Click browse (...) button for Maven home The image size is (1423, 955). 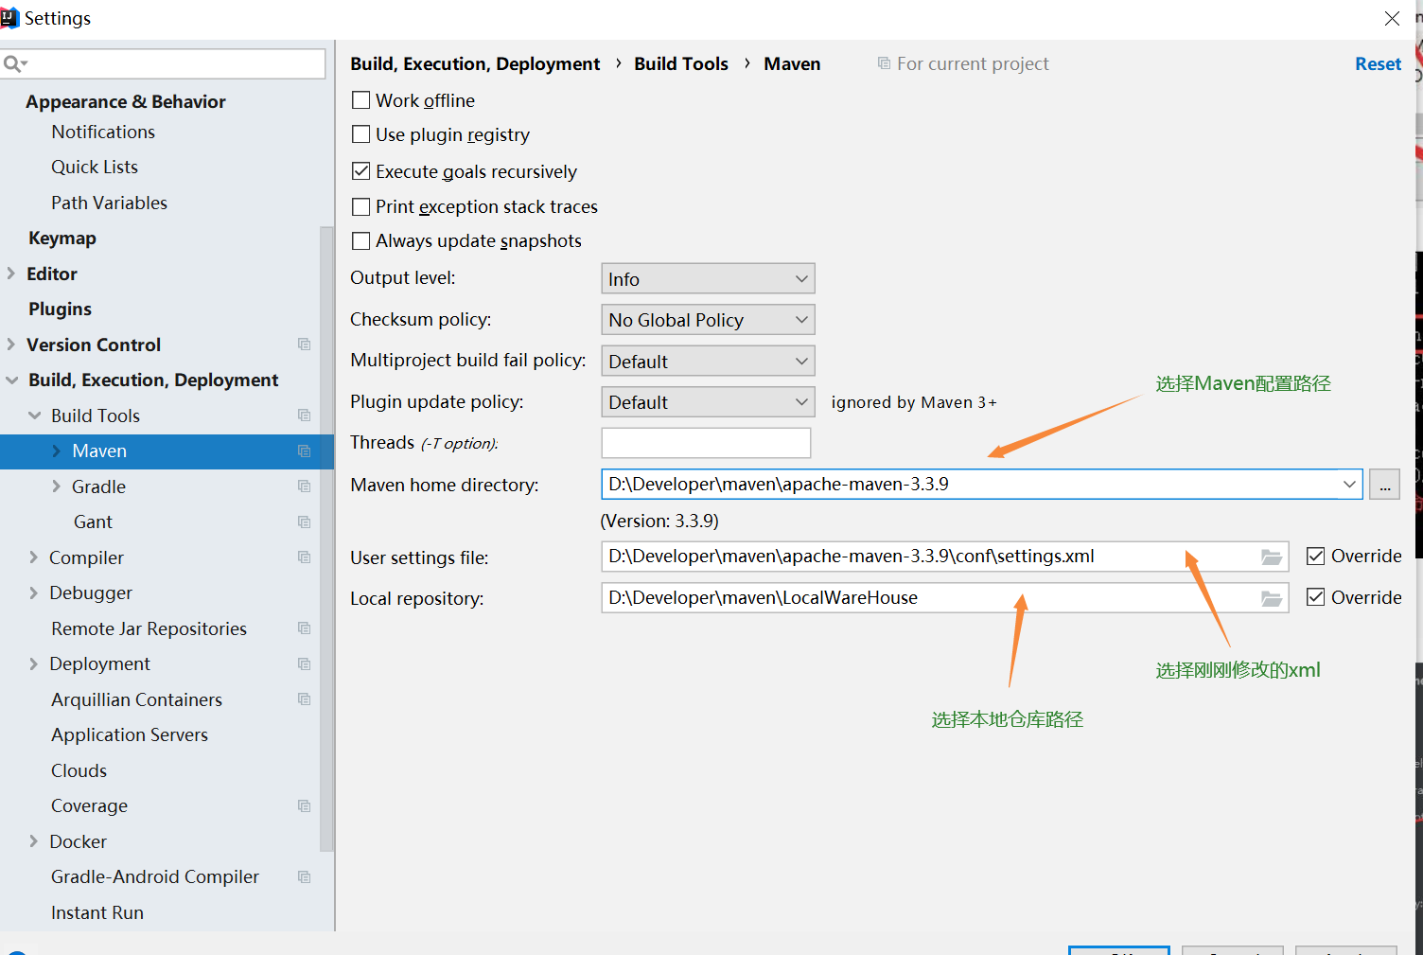pyautogui.click(x=1384, y=485)
